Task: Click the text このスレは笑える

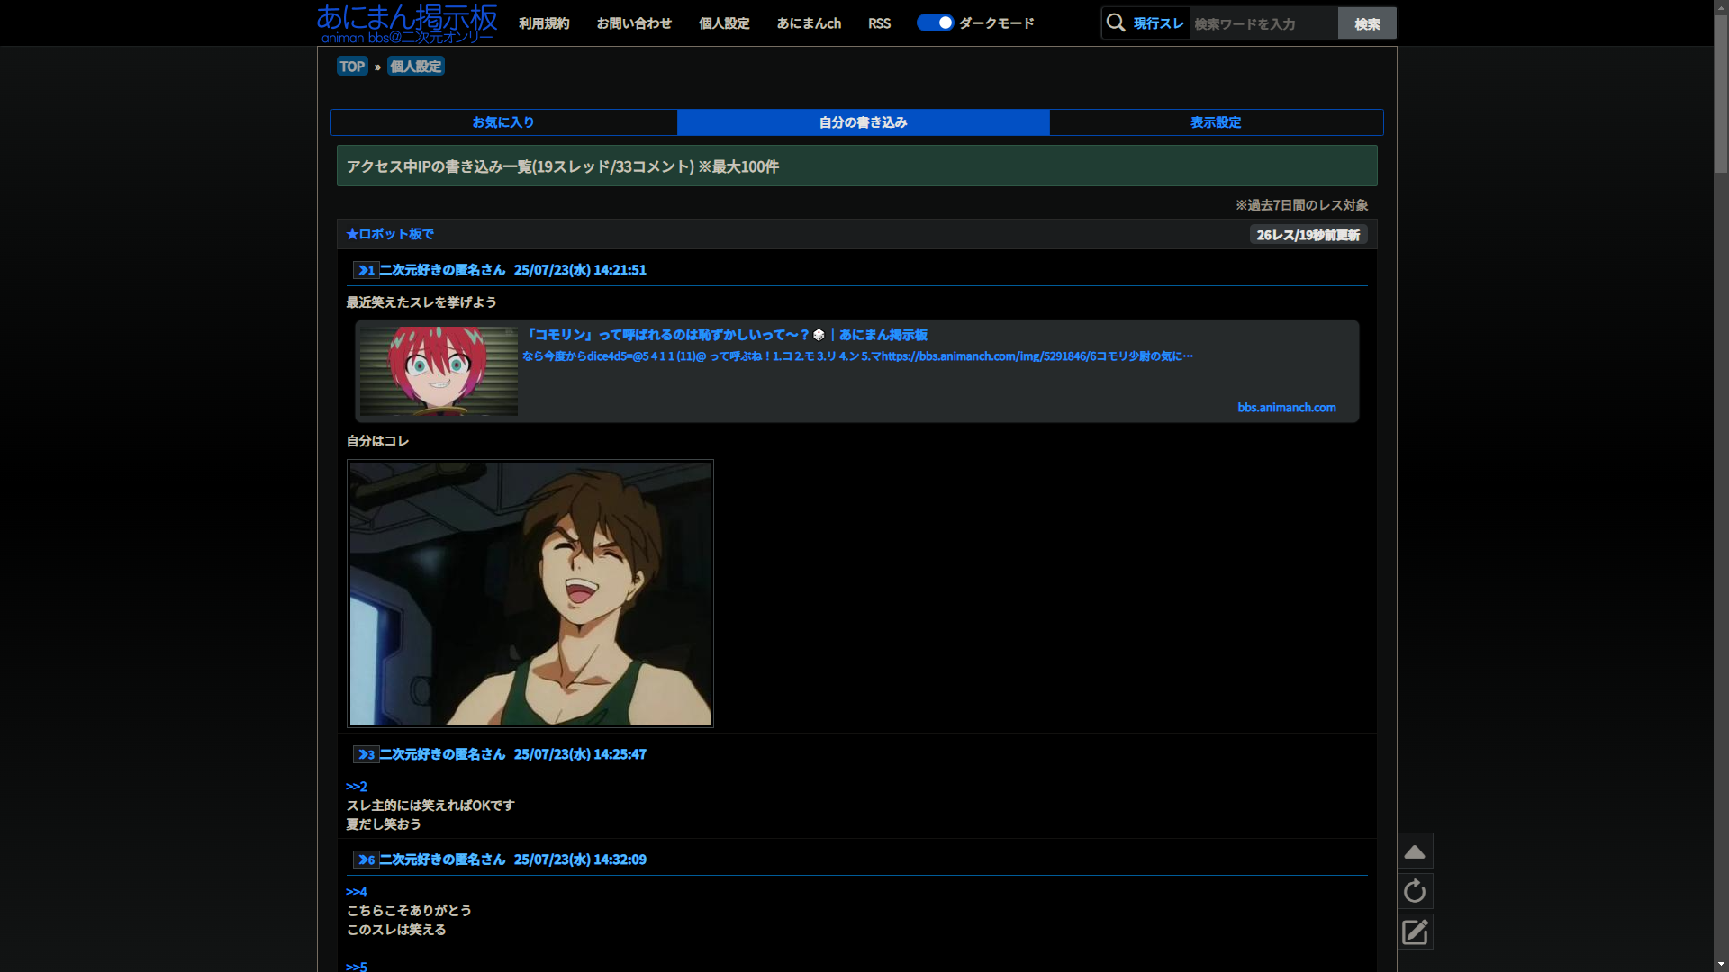Action: pos(396,930)
